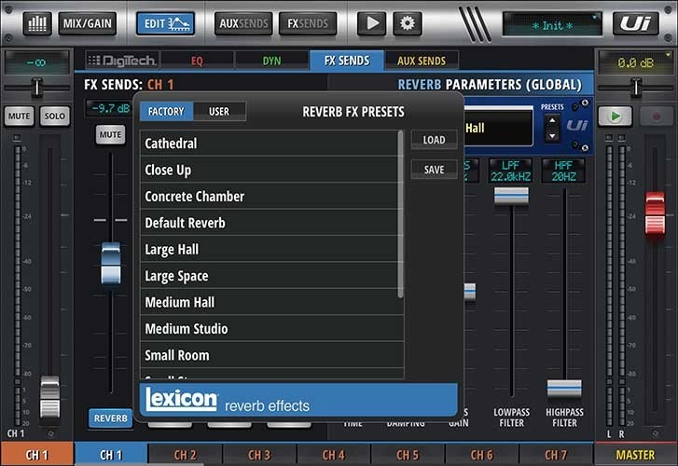Click the master balance slider
The image size is (678, 466).
pos(636,87)
